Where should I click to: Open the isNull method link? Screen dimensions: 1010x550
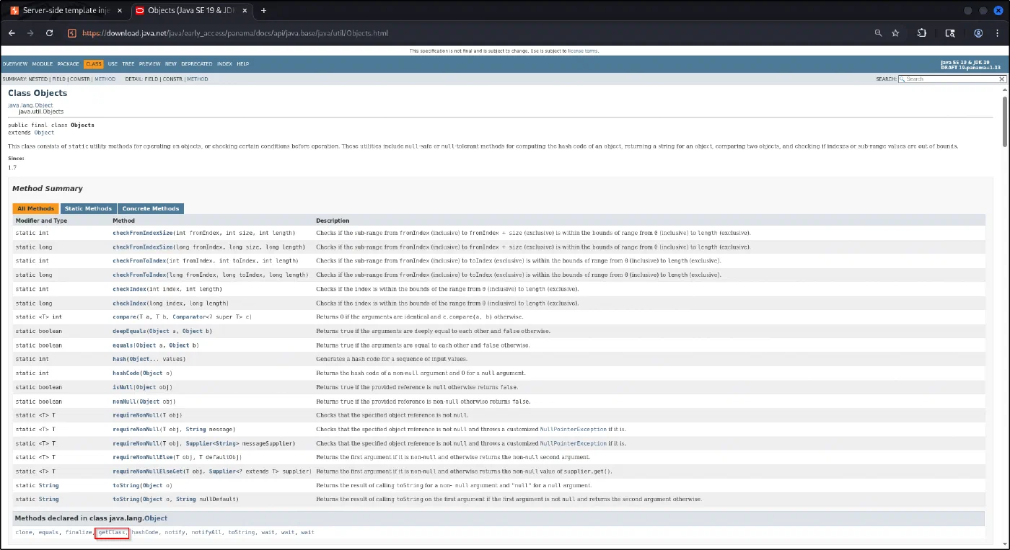point(123,387)
